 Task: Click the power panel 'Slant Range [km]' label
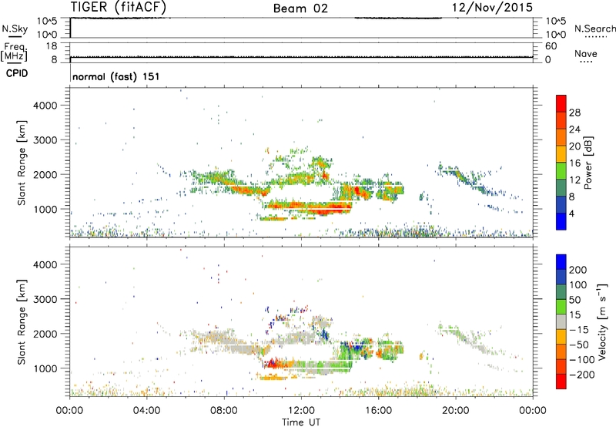tap(22, 163)
